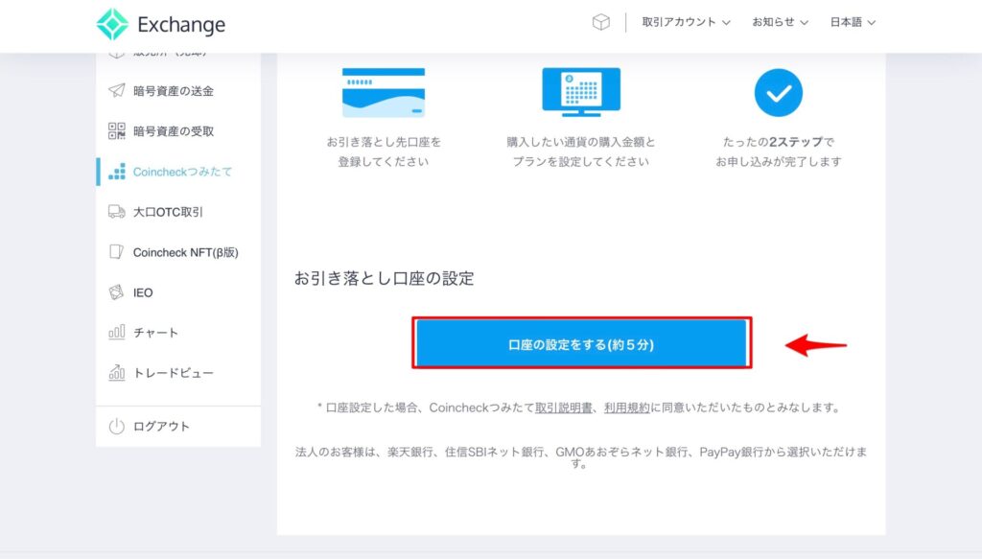This screenshot has height=559, width=982.
Task: Expand the お知らせ dropdown
Action: click(x=780, y=22)
